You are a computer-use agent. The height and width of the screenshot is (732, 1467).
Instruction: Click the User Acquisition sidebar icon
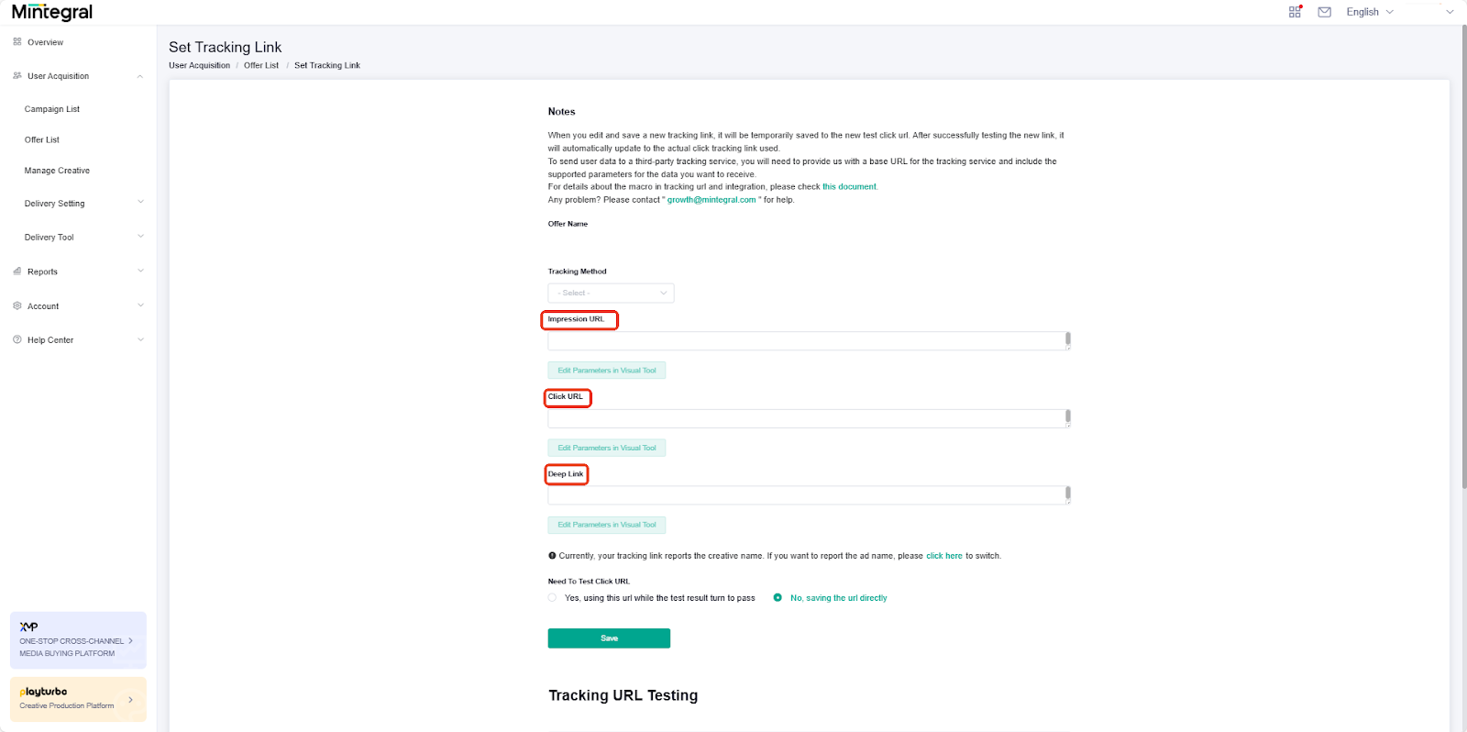pyautogui.click(x=17, y=76)
